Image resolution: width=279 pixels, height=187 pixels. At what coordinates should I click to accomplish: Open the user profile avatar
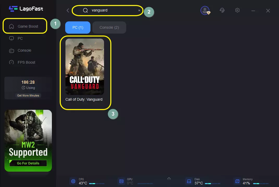click(x=205, y=10)
